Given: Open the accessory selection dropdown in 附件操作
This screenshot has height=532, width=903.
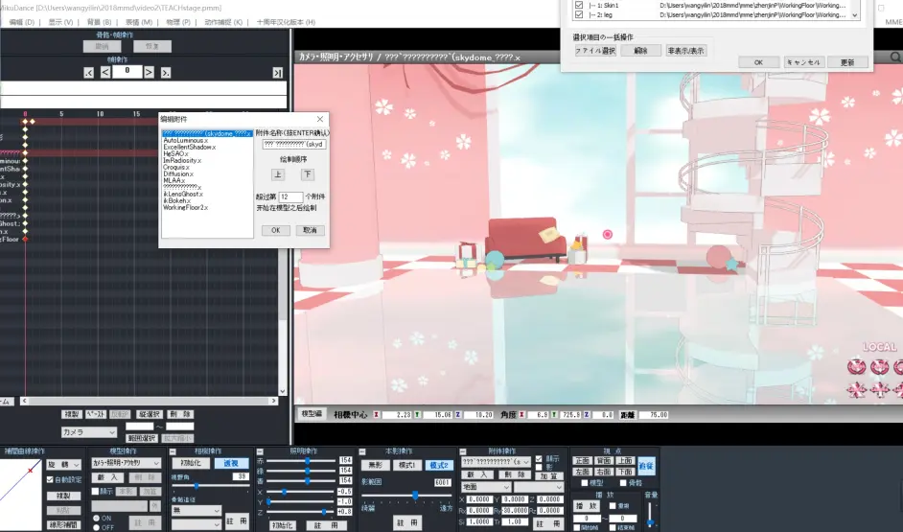Looking at the screenshot, I should [496, 462].
